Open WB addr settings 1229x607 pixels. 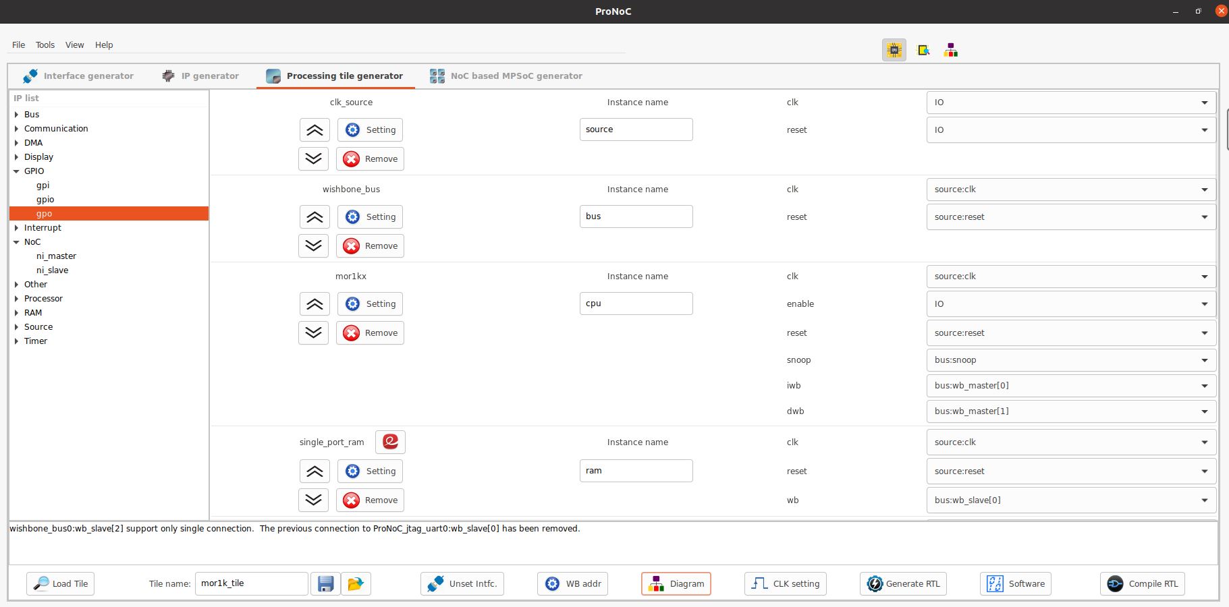pos(573,584)
